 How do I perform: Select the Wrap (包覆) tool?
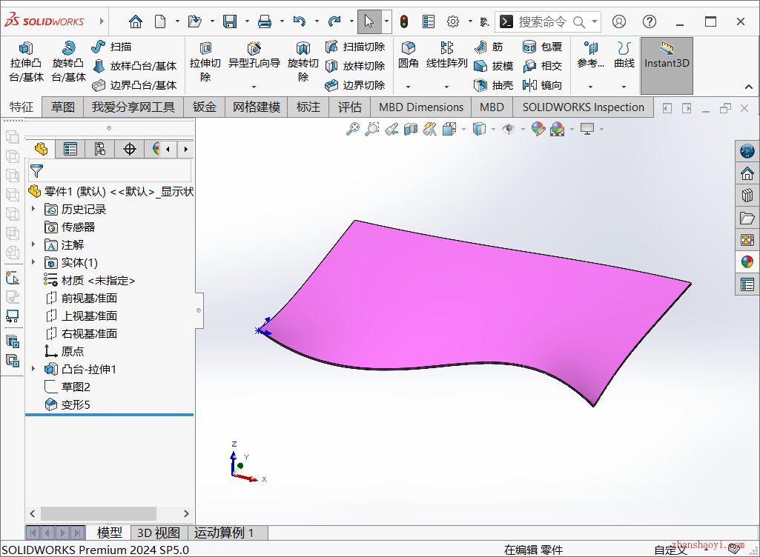[542, 47]
